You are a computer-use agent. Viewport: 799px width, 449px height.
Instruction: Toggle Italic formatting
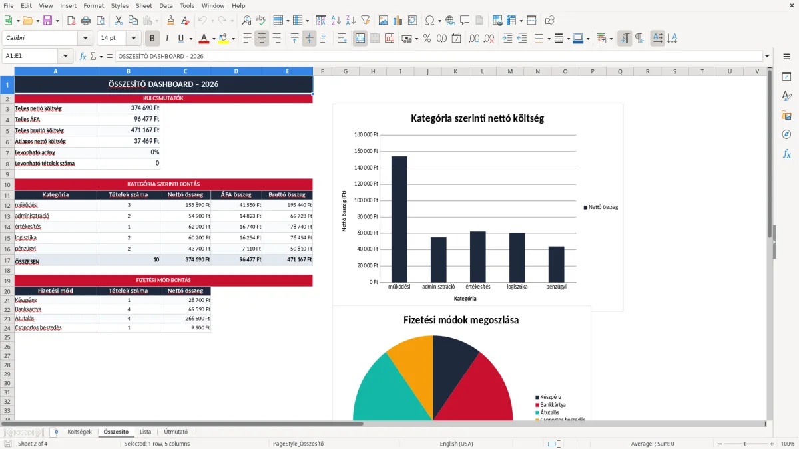click(166, 38)
